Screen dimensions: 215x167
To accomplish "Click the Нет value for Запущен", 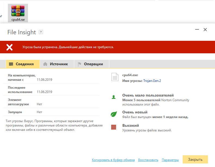I will 39,112.
